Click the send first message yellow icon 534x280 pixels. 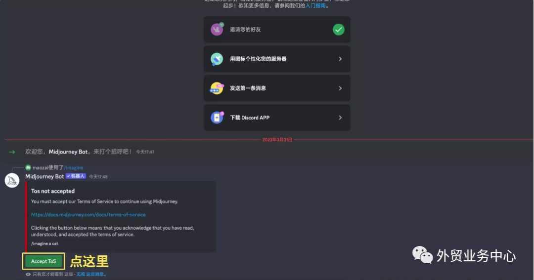[x=217, y=88]
